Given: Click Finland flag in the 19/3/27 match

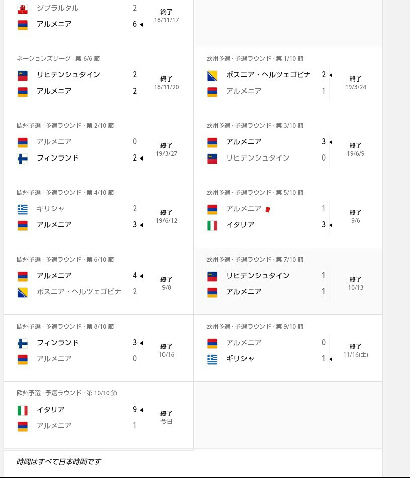Looking at the screenshot, I should point(23,158).
